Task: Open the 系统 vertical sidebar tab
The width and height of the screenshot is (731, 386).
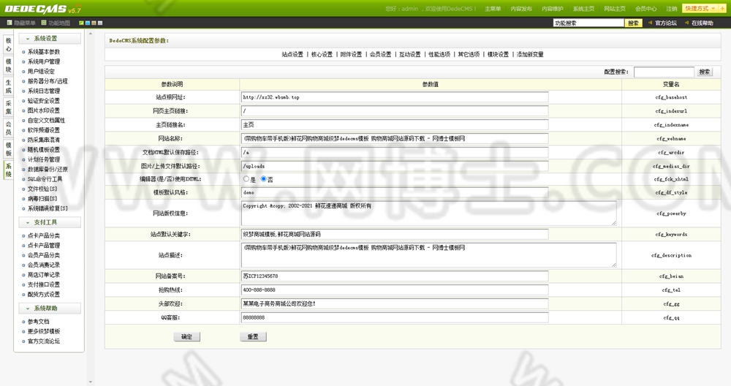Action: point(8,170)
